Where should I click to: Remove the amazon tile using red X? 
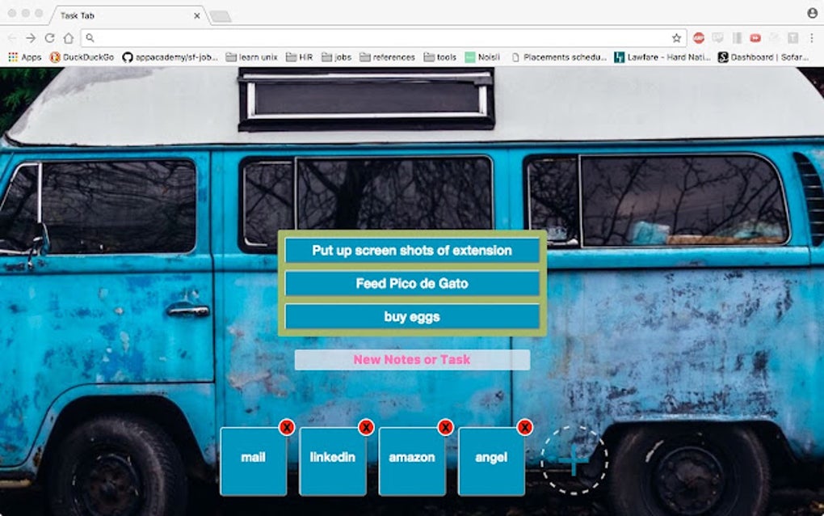[x=445, y=427]
